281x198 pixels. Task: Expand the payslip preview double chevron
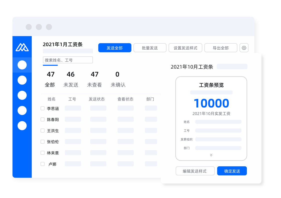[211, 155]
